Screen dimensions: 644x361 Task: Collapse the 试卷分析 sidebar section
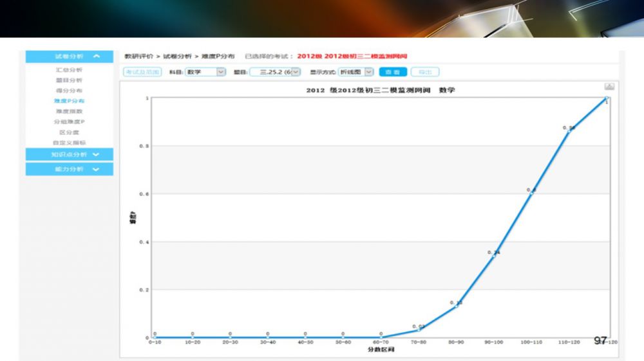[x=96, y=57]
